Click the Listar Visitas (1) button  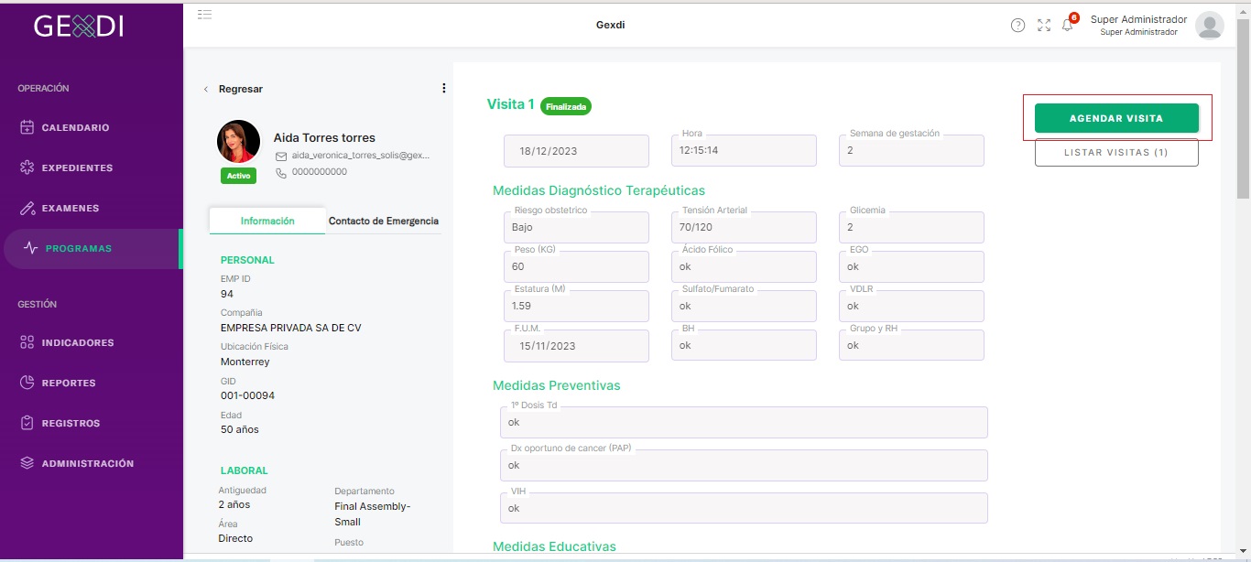(x=1116, y=152)
